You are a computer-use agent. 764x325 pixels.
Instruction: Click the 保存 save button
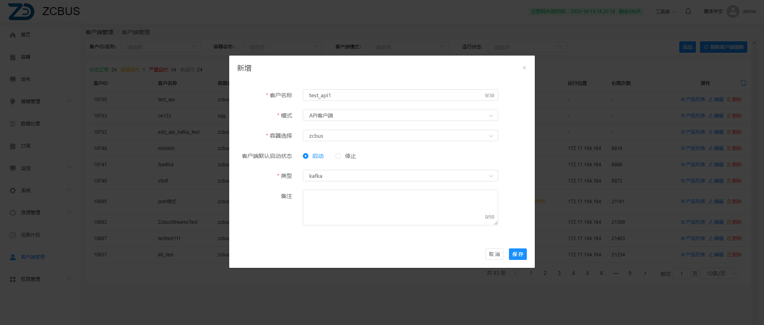(517, 254)
